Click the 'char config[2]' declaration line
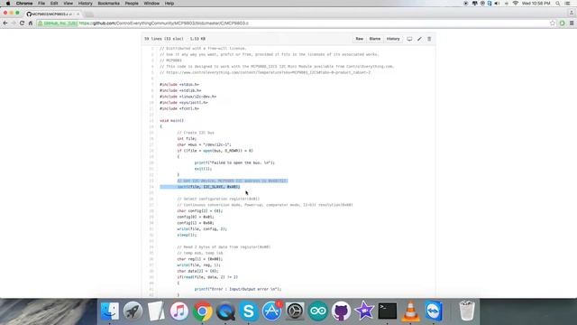The width and height of the screenshot is (577, 325). tap(200, 210)
